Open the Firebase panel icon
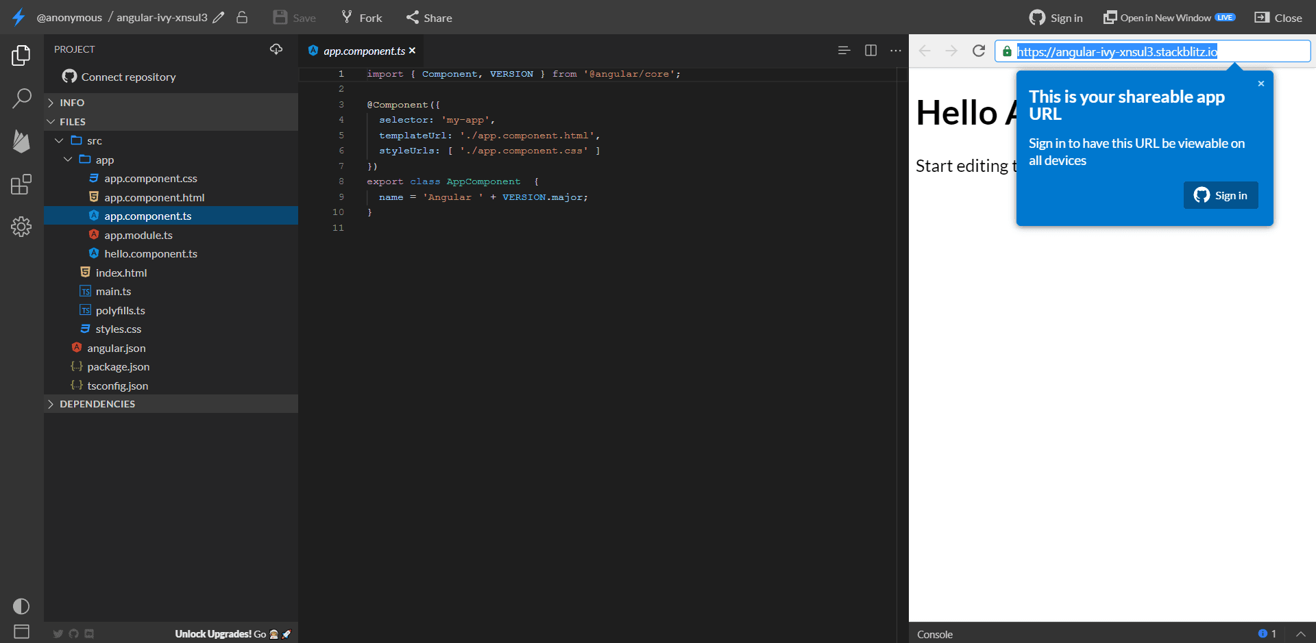 click(21, 142)
